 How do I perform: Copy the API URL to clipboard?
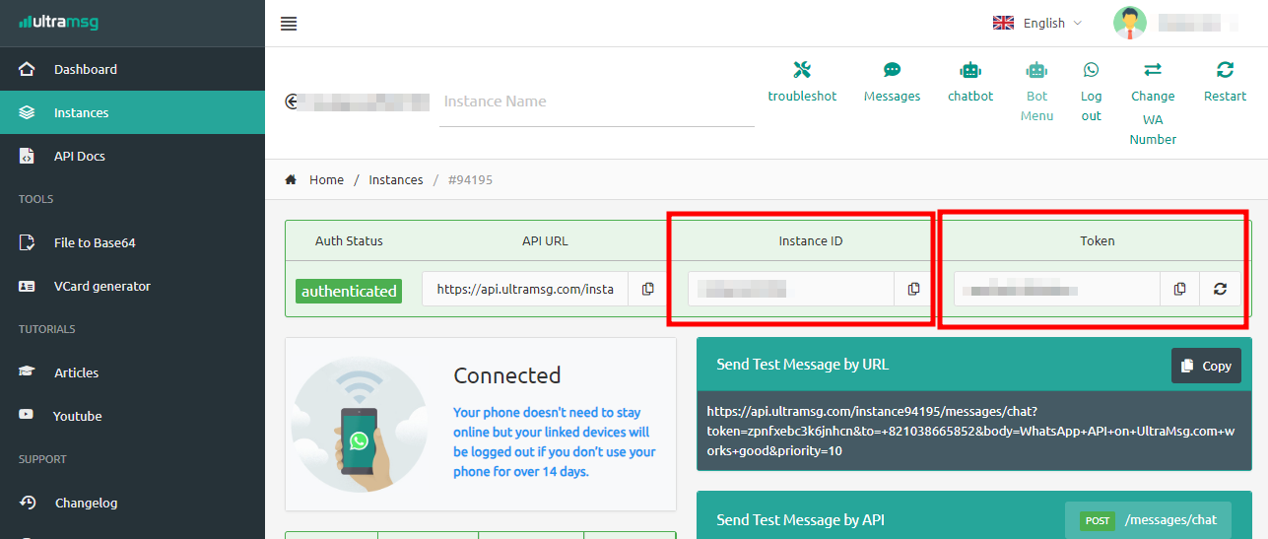point(647,289)
